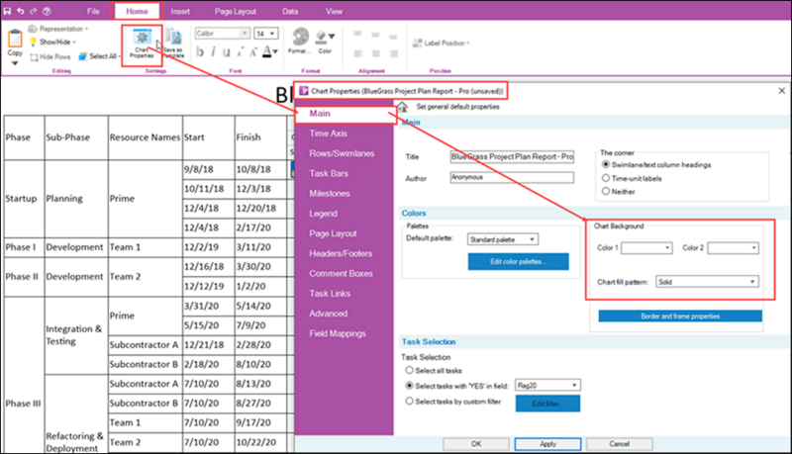Click the bottom-left alignment icon
Viewport: 792px width, 454px height.
tap(358, 53)
